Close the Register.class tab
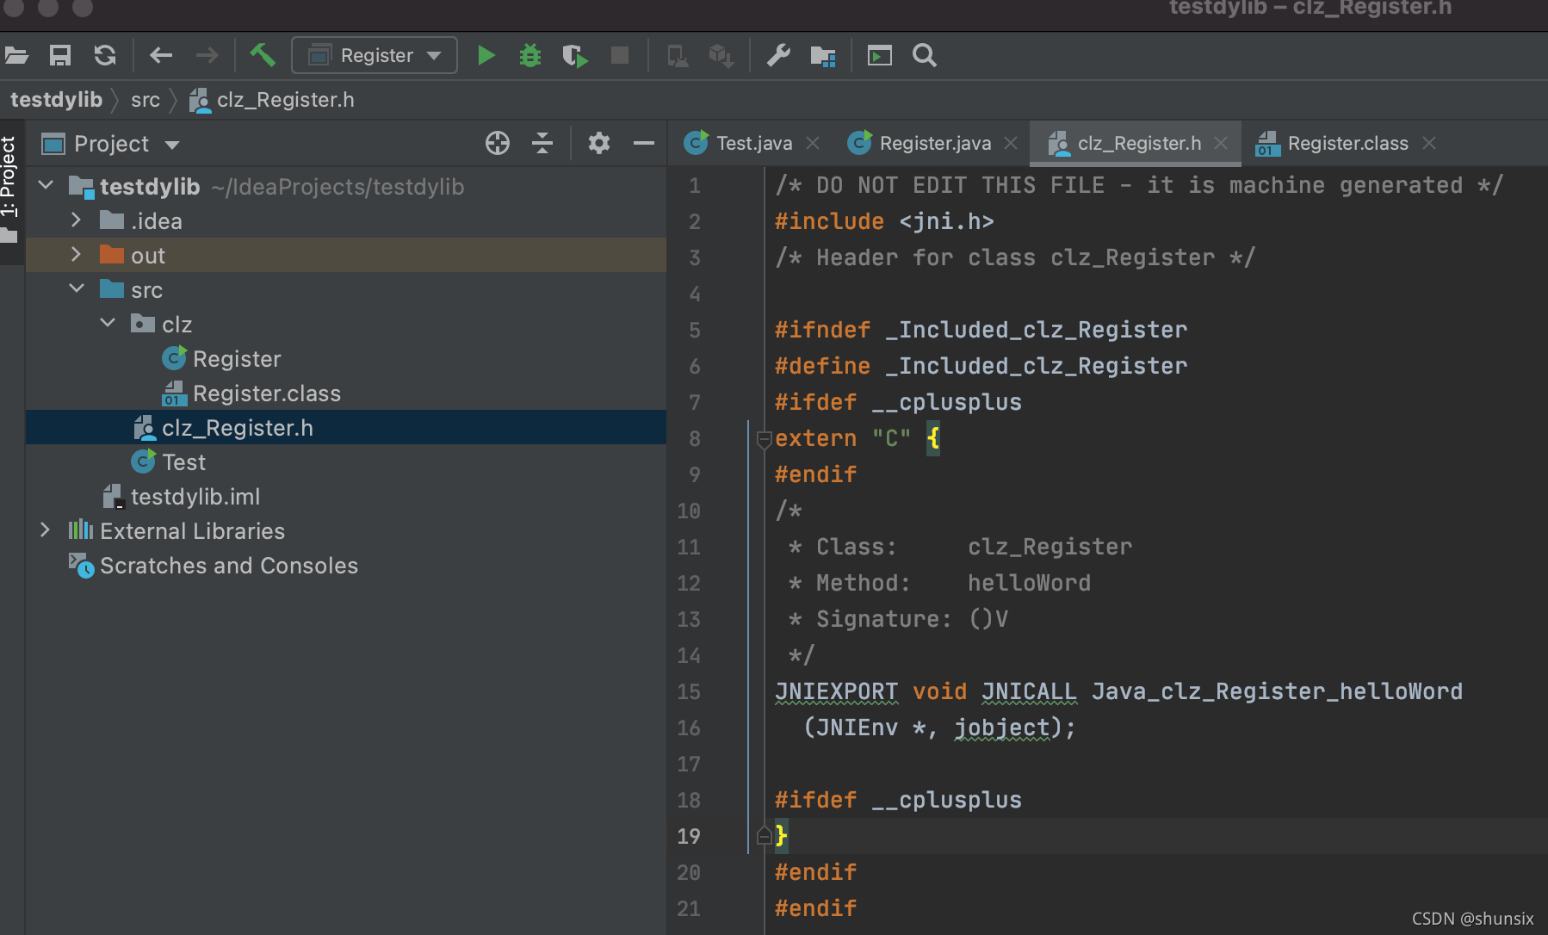 click(x=1429, y=143)
